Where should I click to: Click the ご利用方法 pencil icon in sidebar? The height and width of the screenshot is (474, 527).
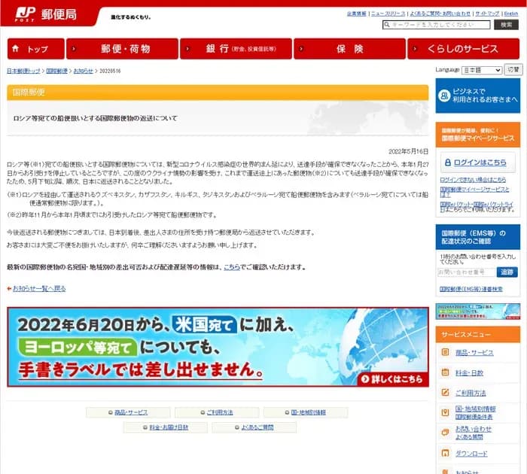coord(446,393)
